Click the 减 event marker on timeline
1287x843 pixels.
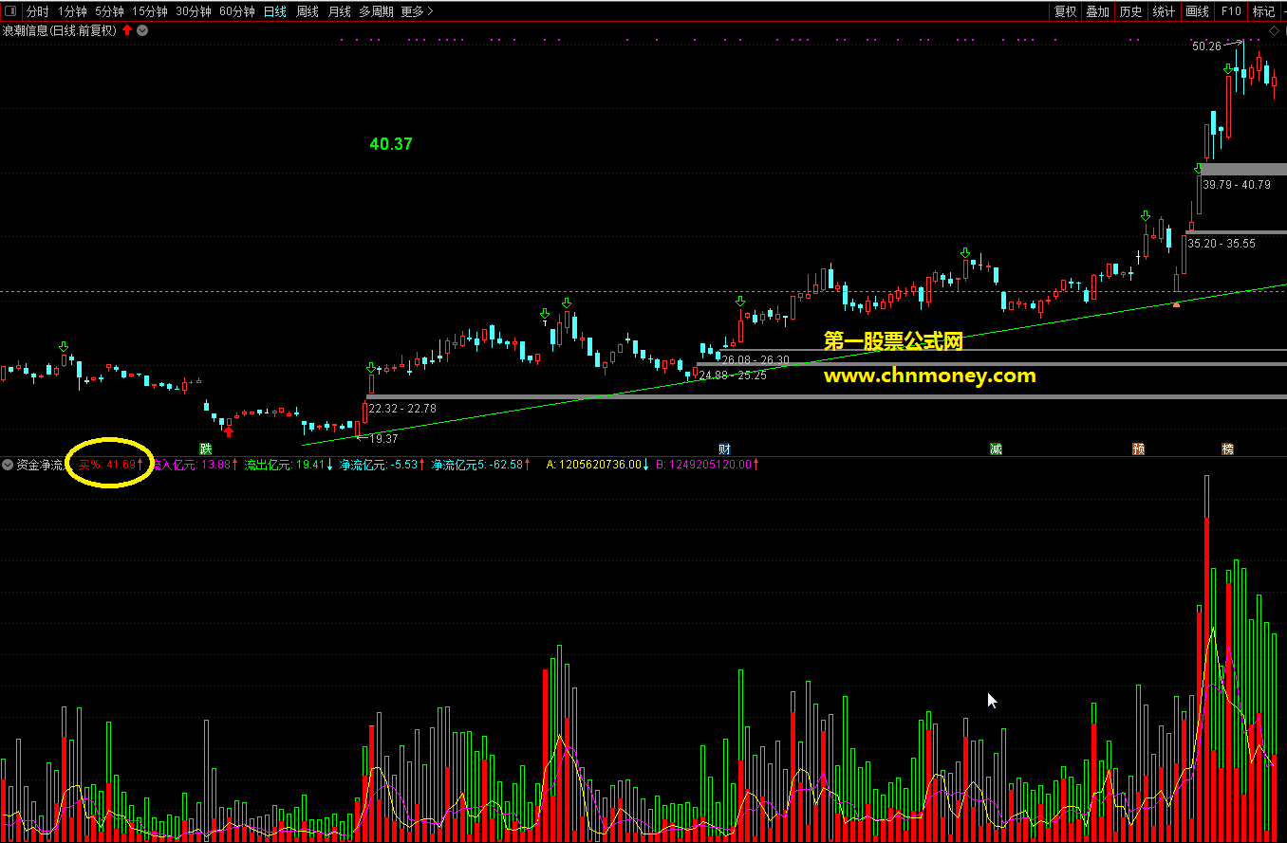click(996, 449)
